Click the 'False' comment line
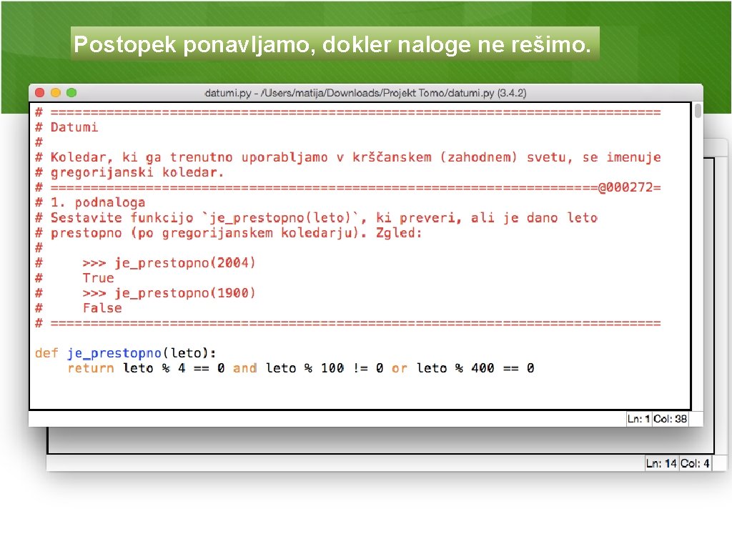Viewport: 732px width, 549px height. [102, 308]
